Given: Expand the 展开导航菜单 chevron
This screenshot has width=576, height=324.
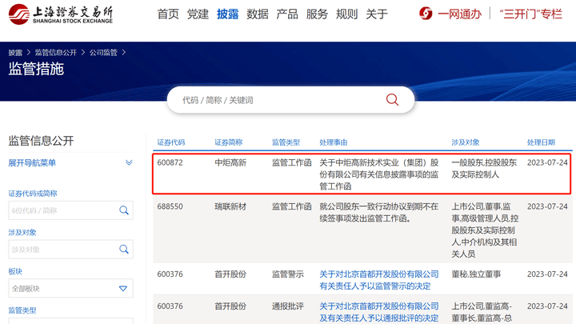Looking at the screenshot, I should [129, 162].
